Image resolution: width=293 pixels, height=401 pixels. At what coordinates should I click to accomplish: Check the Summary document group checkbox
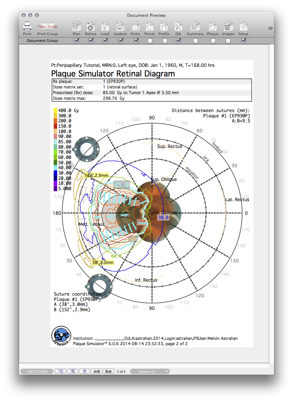(196, 41)
